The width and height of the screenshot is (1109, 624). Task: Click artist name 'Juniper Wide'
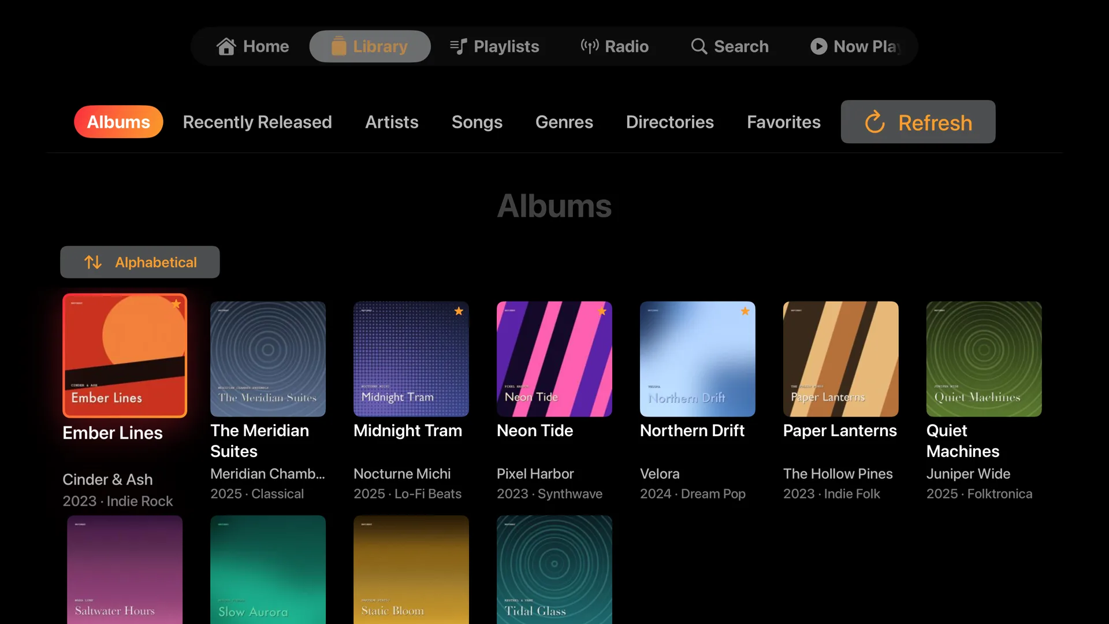(969, 474)
